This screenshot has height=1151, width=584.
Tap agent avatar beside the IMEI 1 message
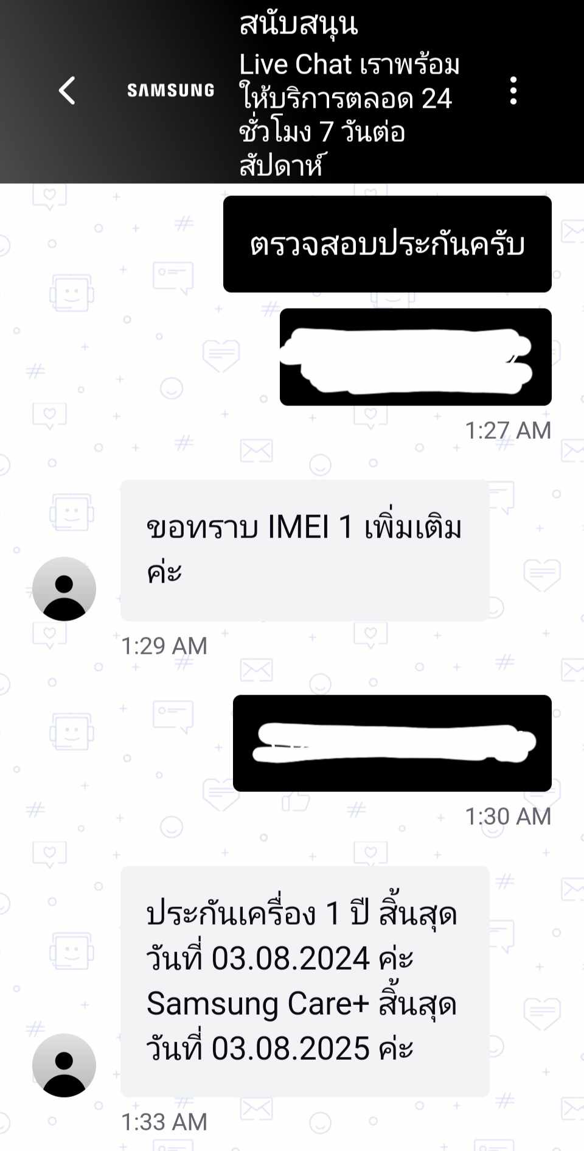pos(64,589)
